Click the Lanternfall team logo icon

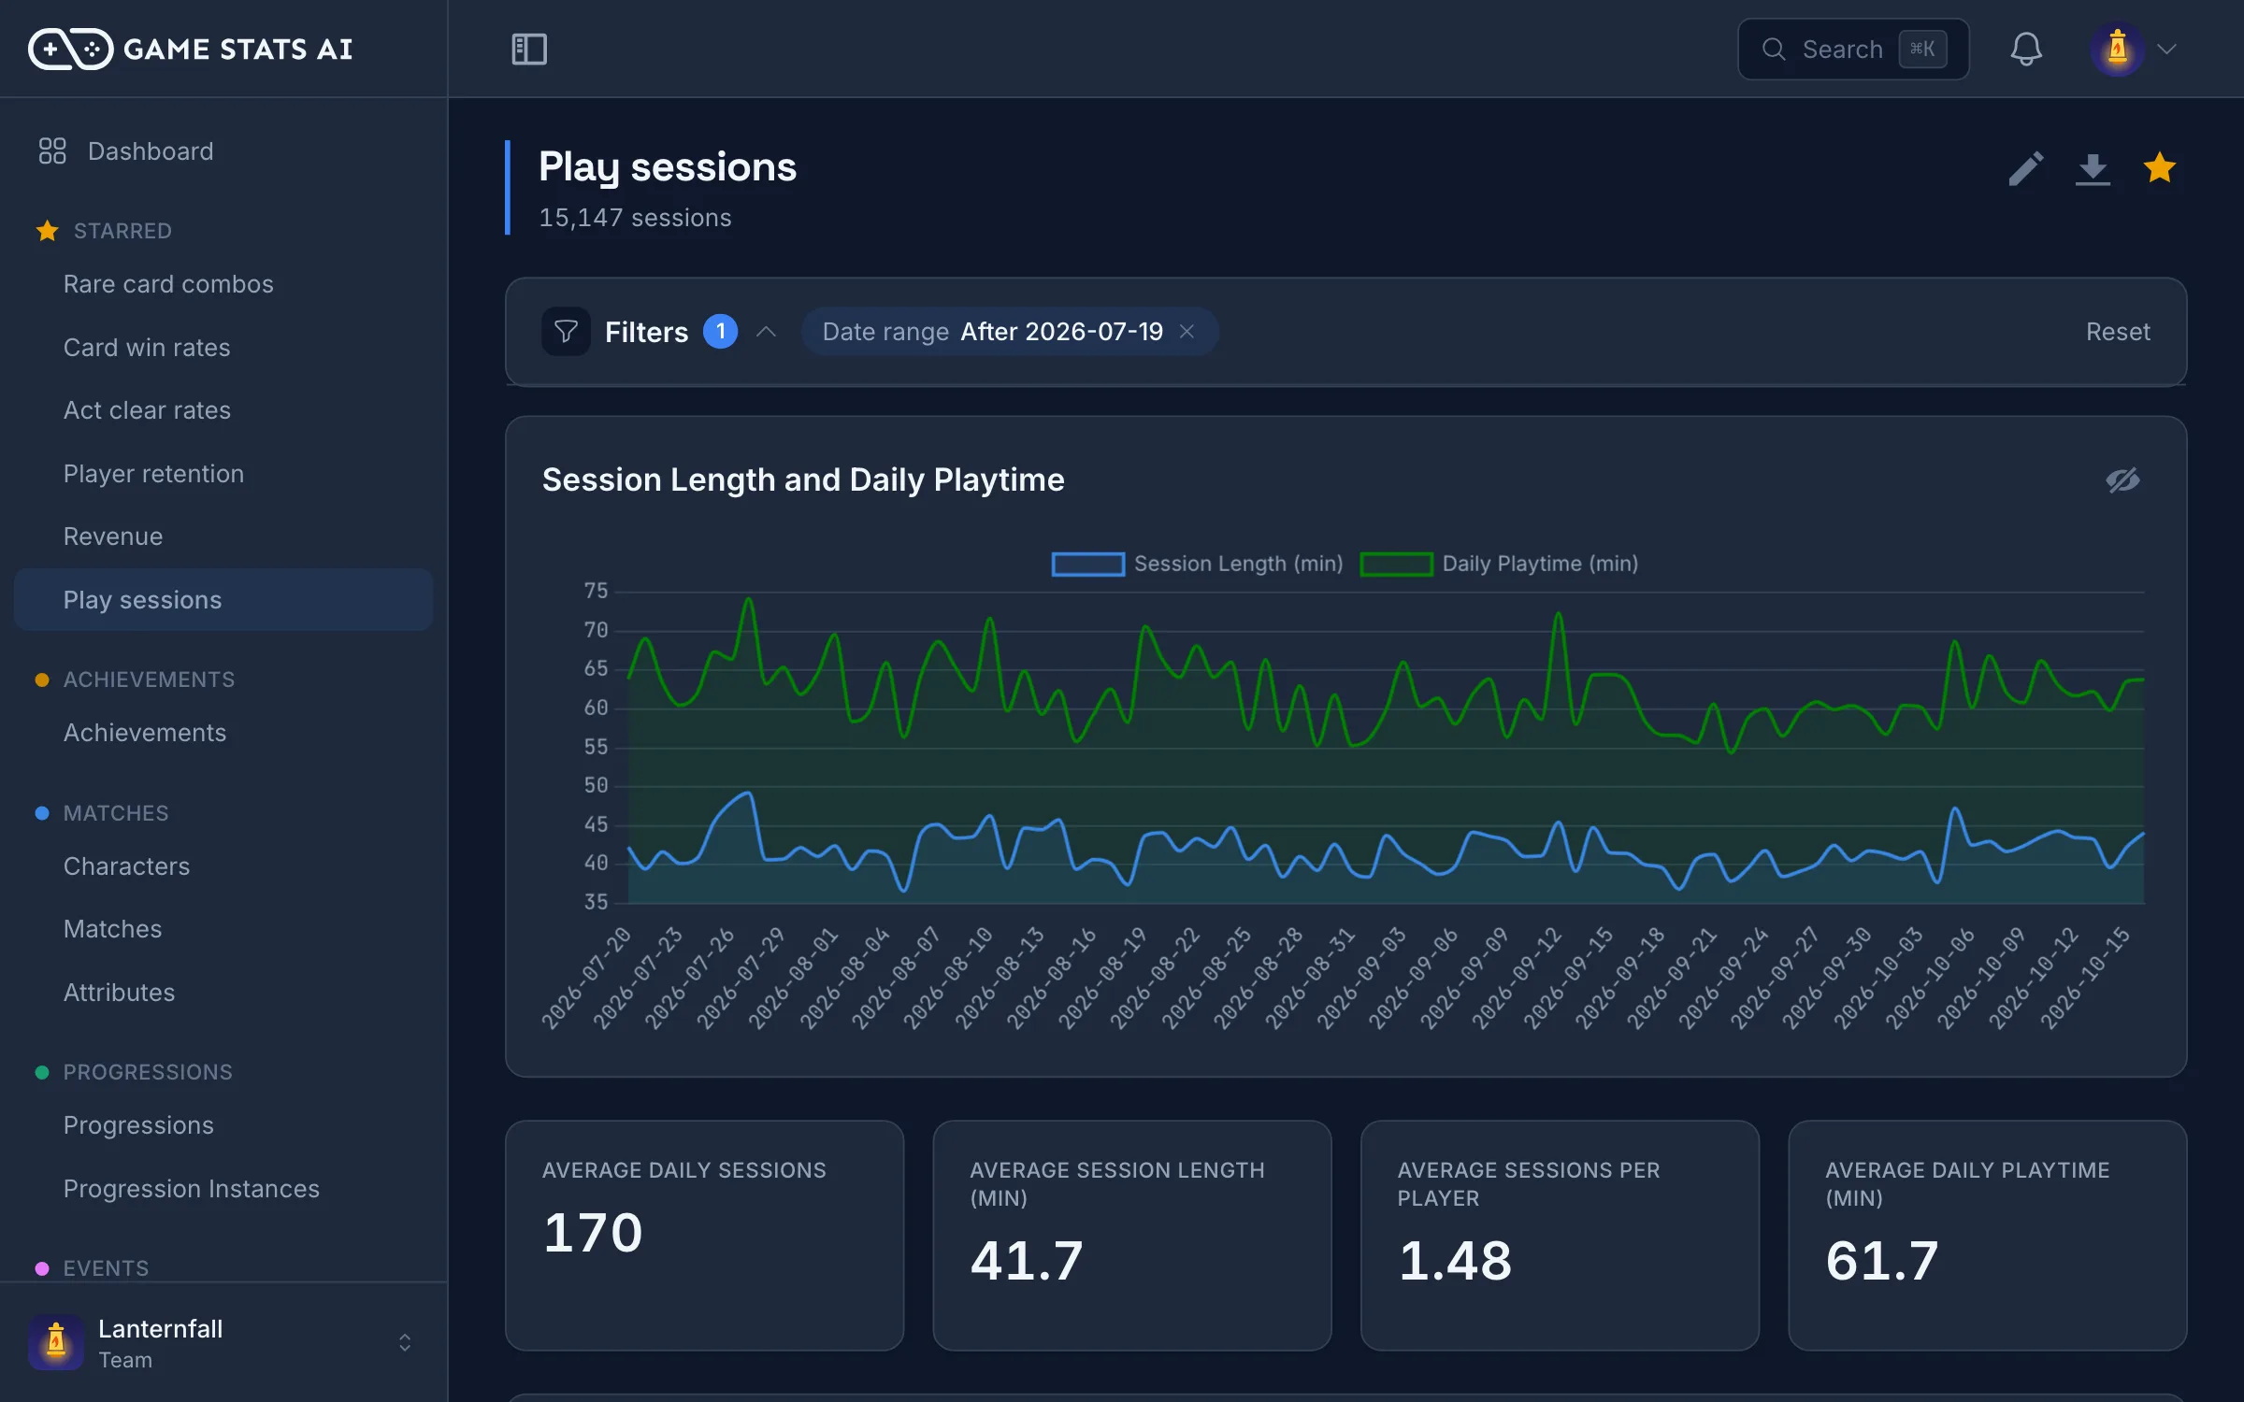click(56, 1342)
